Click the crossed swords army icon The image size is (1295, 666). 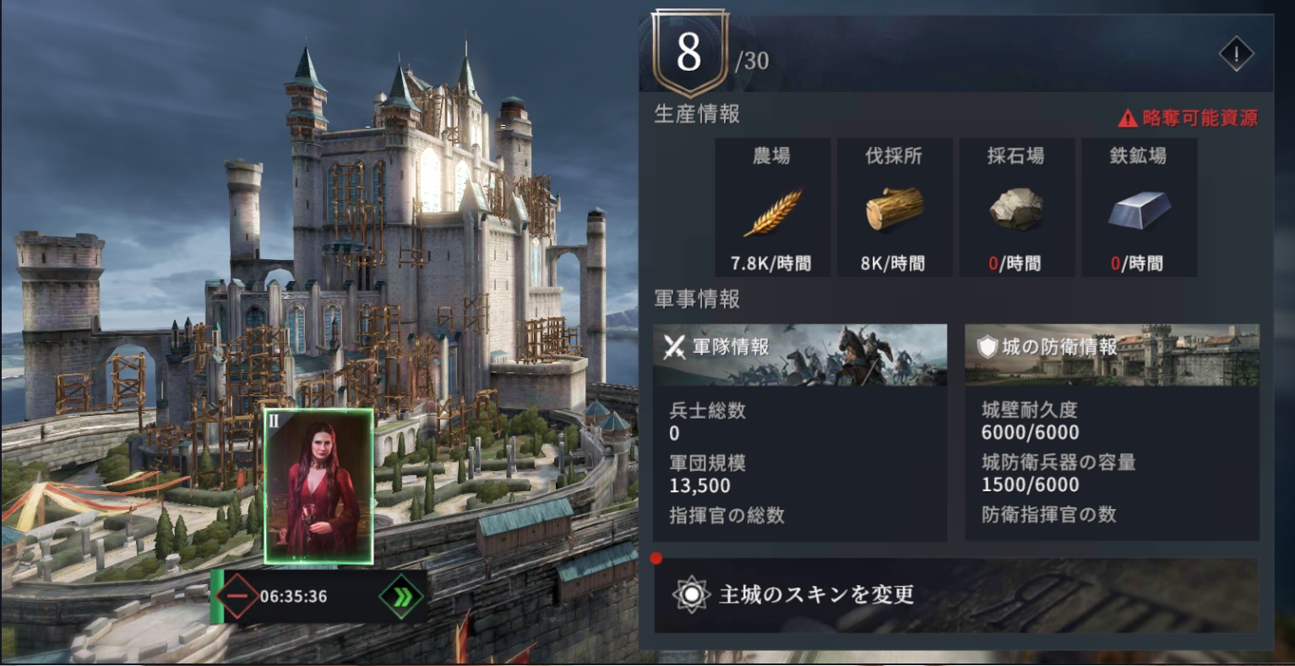click(674, 347)
